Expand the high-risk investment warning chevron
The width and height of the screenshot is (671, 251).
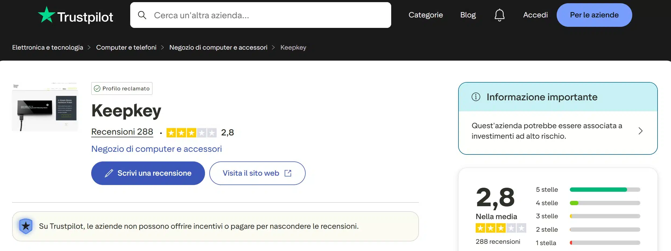pos(640,131)
